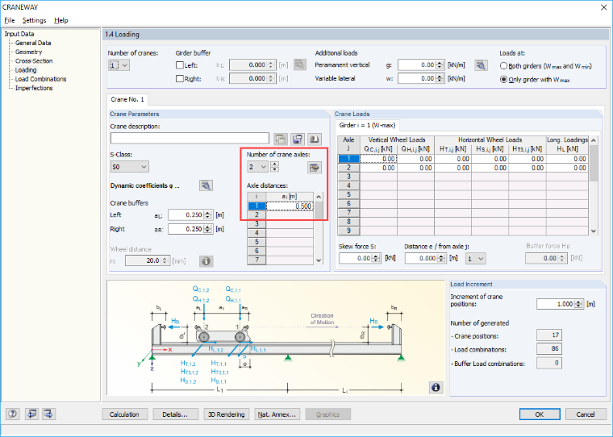Screen dimensions: 613x437
Task: Enable the Right girder buffer checkbox
Action: (x=180, y=78)
